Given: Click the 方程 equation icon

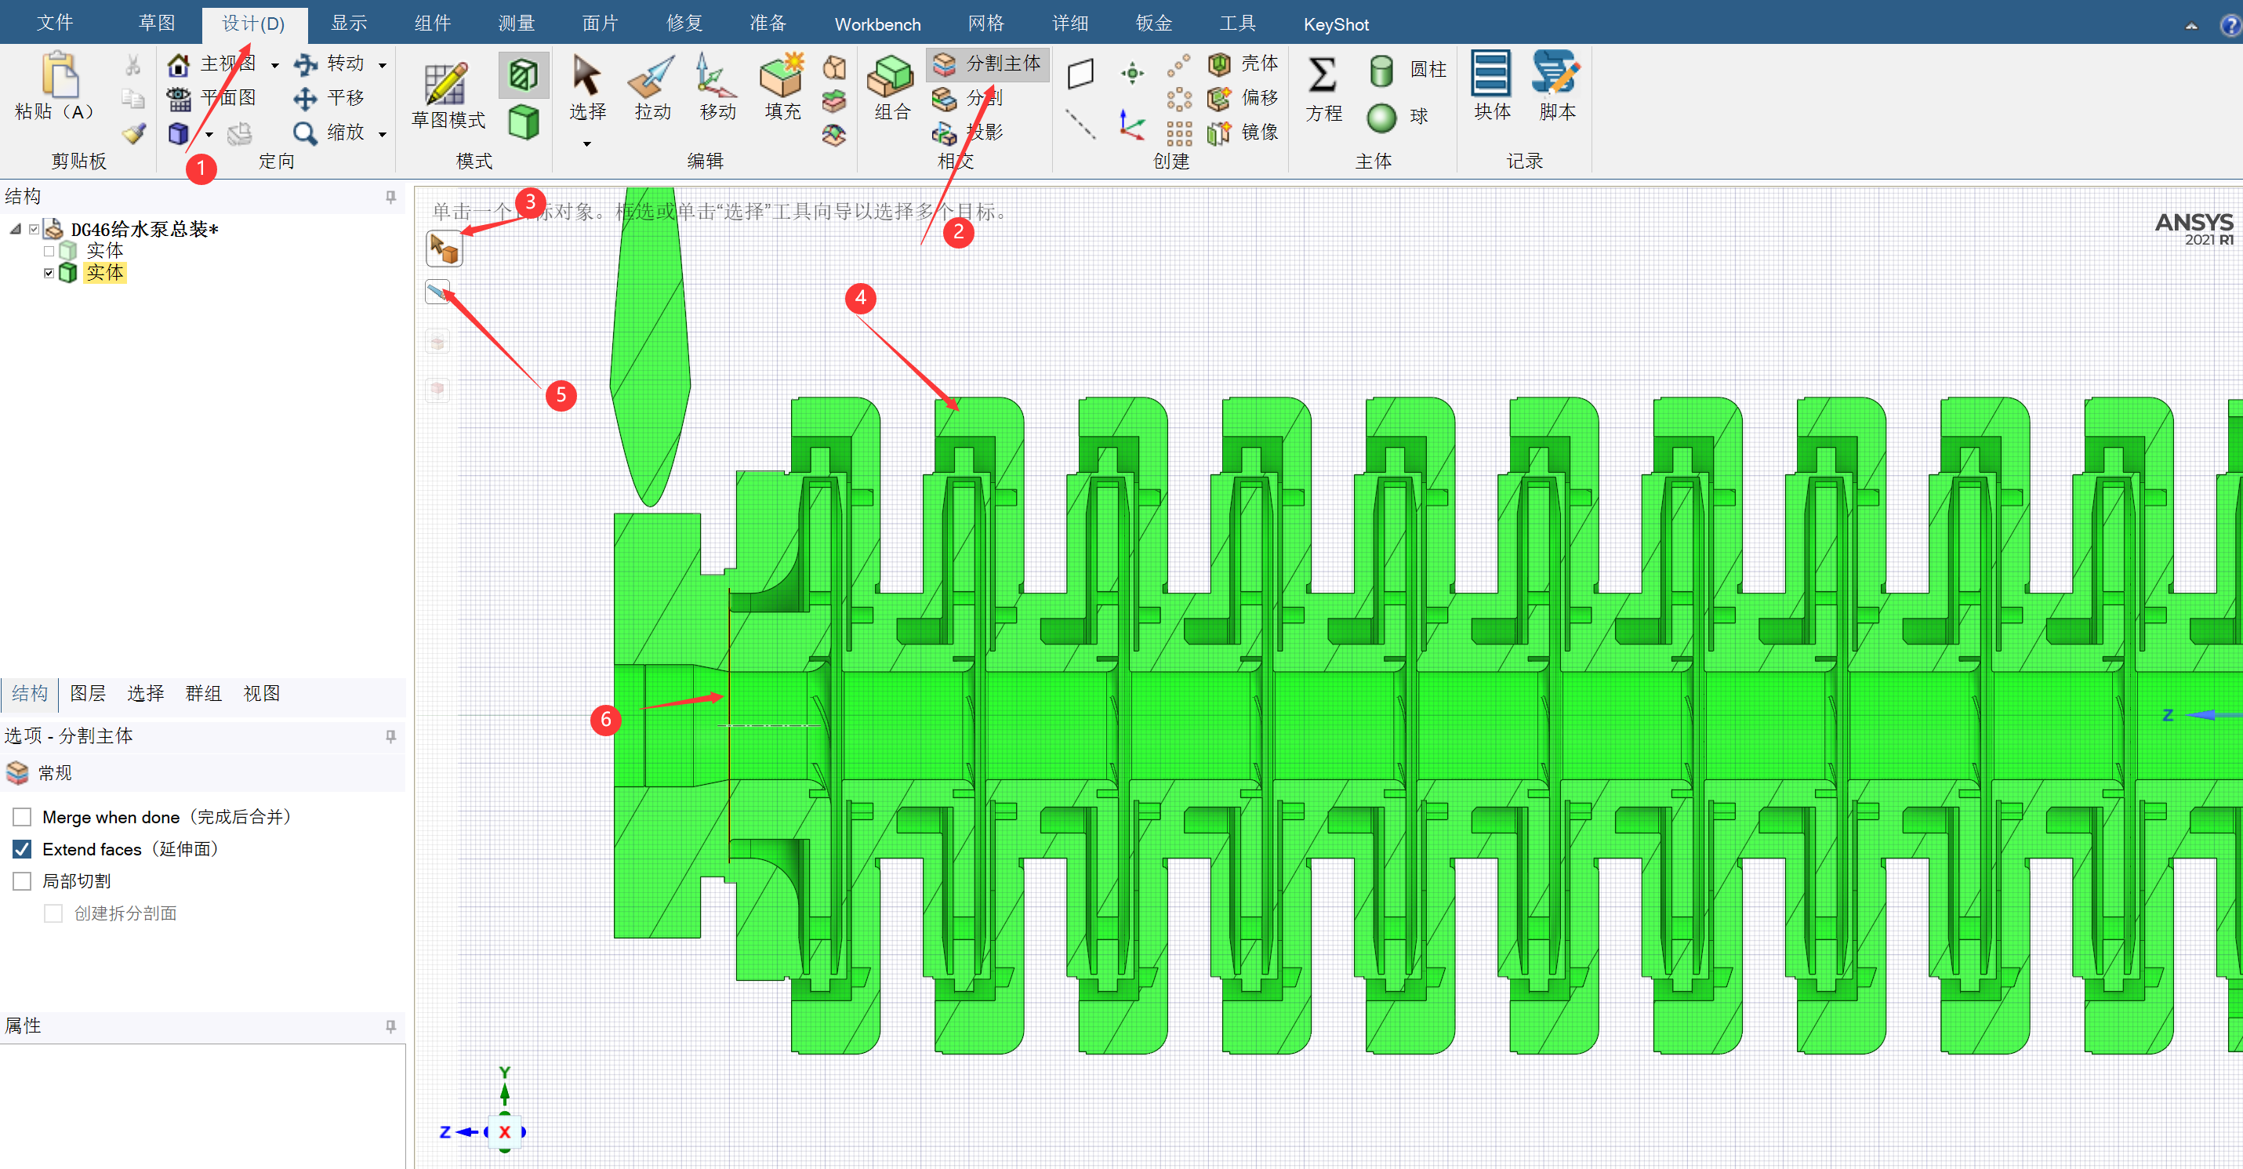Looking at the screenshot, I should tap(1323, 77).
